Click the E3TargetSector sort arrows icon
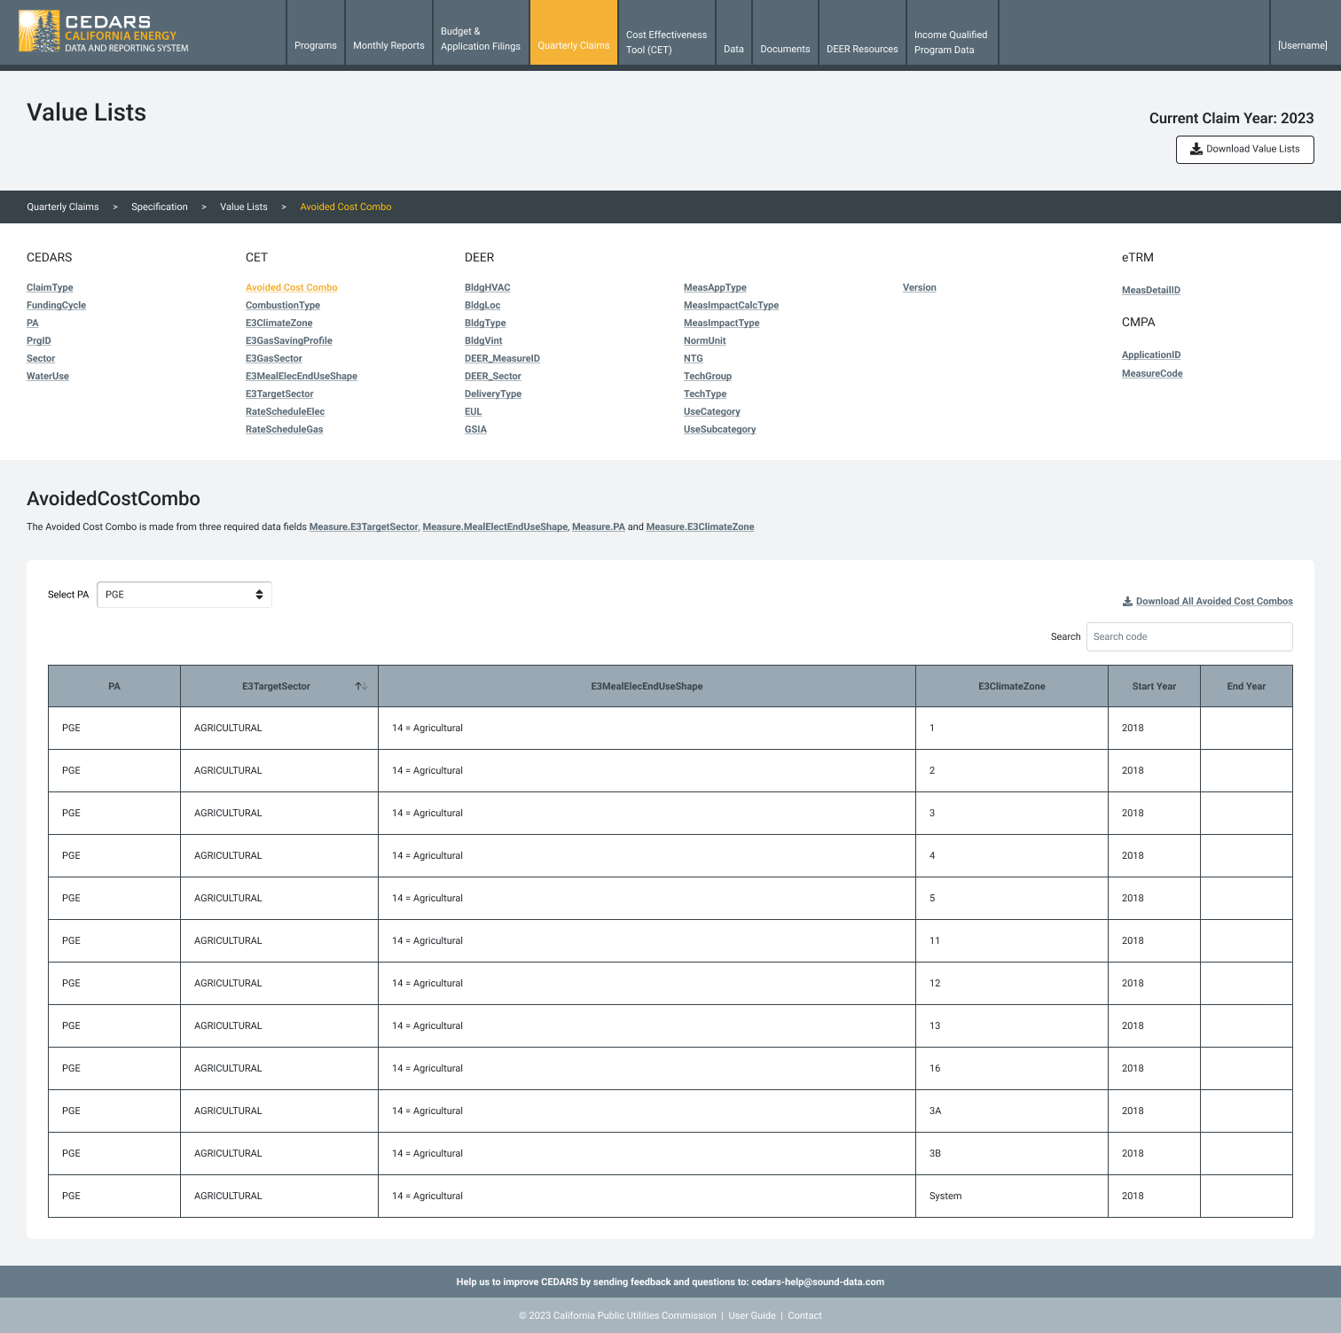The image size is (1341, 1333). point(361,686)
